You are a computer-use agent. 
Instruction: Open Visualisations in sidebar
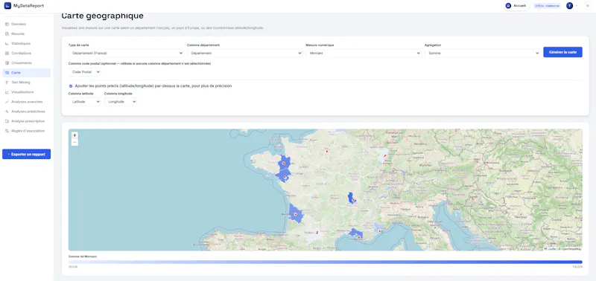click(26, 92)
